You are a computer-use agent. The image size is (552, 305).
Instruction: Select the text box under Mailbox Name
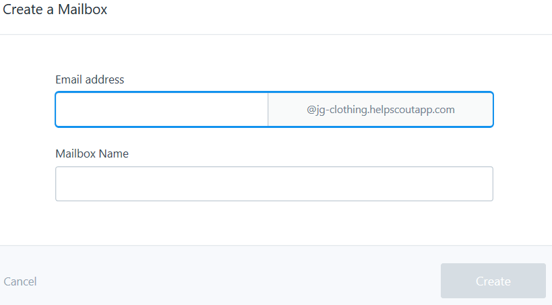(274, 184)
